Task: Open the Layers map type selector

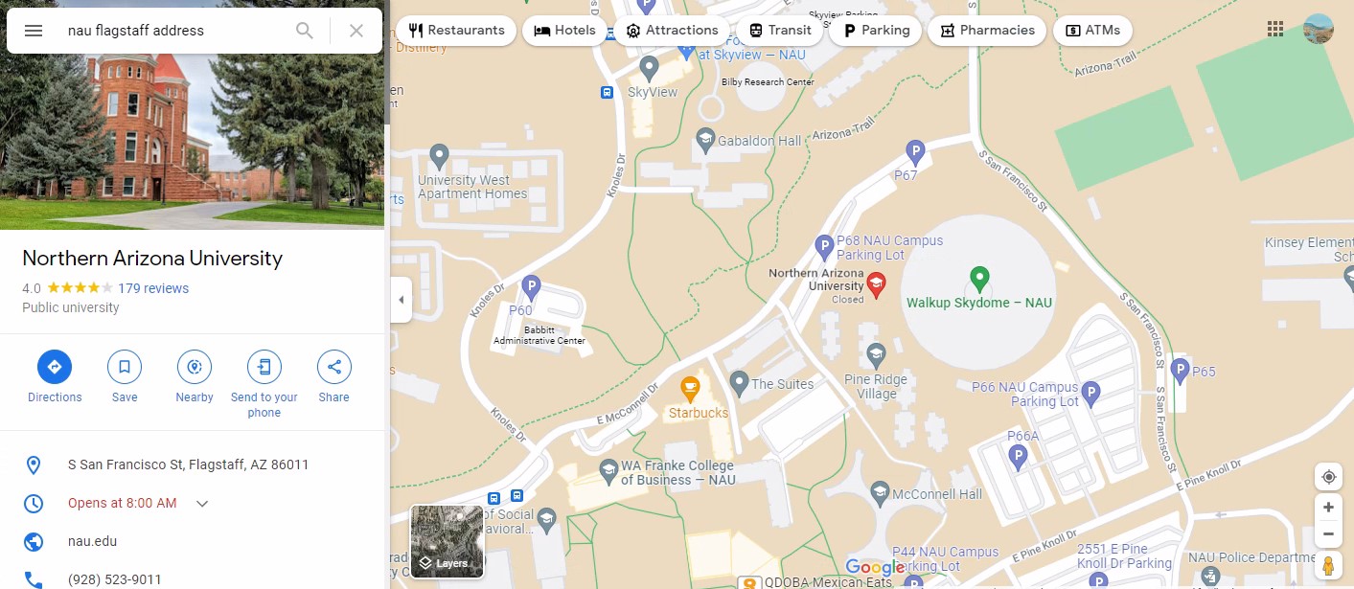Action: pos(448,541)
